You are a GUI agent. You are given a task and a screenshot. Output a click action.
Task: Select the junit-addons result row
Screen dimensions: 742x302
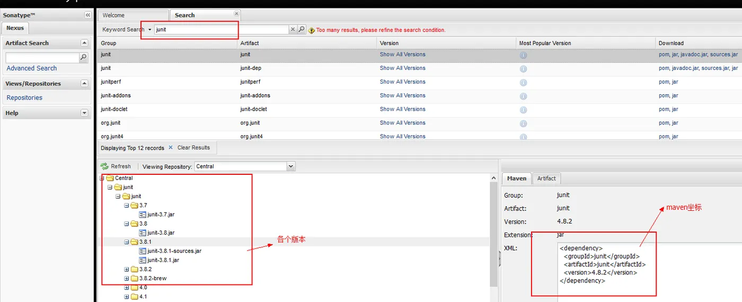point(420,96)
